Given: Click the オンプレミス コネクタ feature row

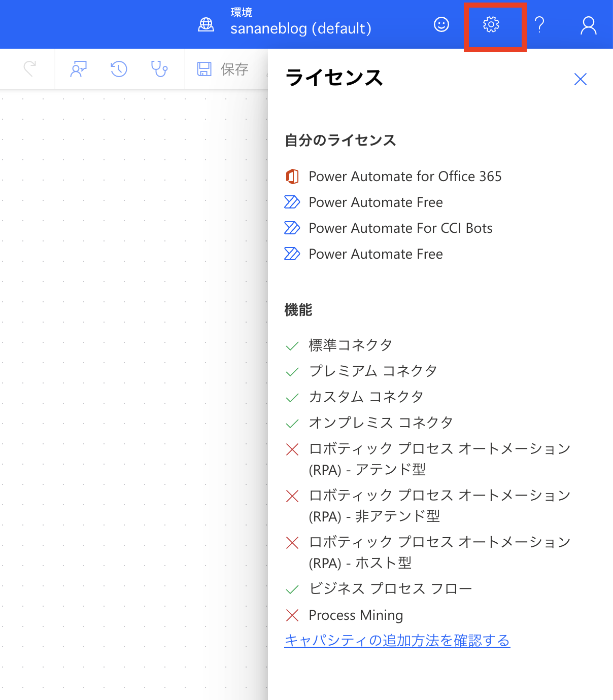Looking at the screenshot, I should click(x=381, y=423).
